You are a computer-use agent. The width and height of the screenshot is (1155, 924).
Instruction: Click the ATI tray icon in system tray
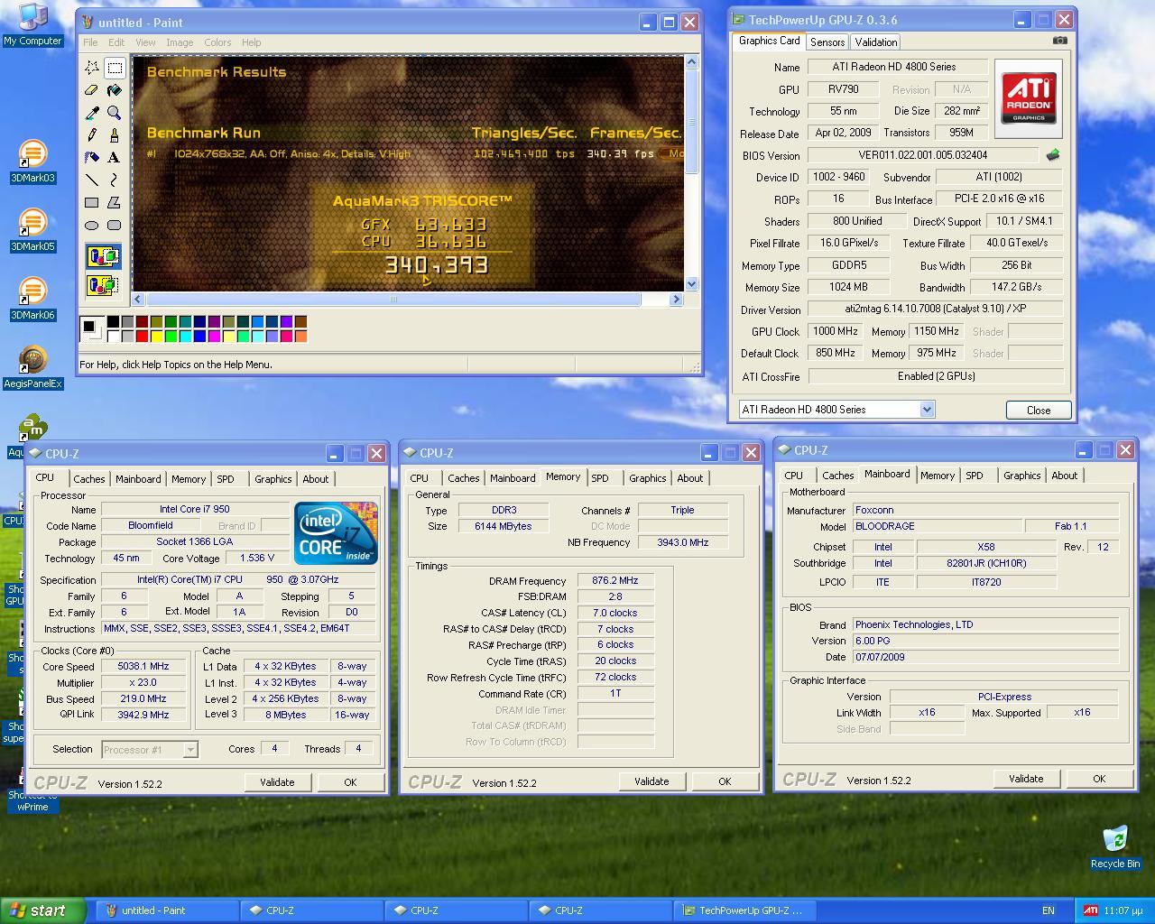(x=1090, y=910)
